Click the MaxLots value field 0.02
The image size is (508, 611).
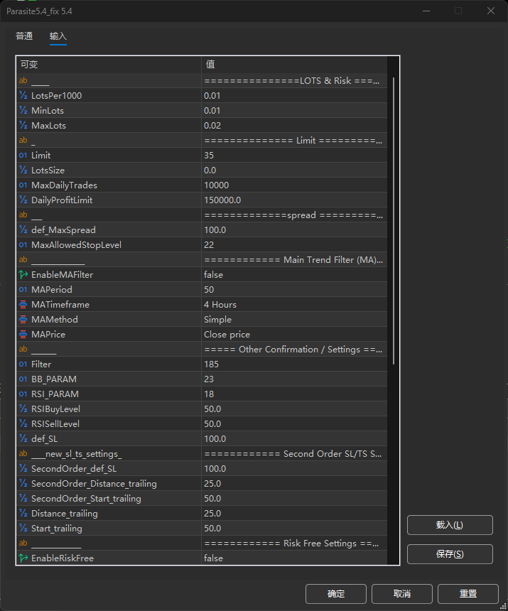pyautogui.click(x=293, y=126)
